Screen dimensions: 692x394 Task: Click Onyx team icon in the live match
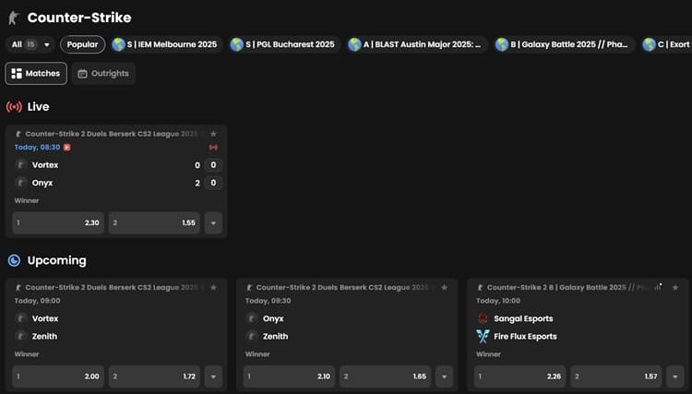pos(20,183)
